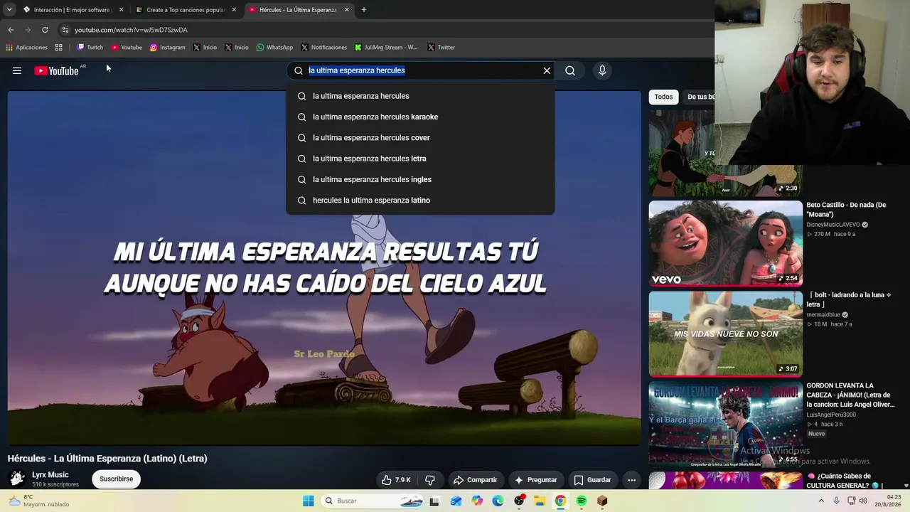The image size is (910, 512).
Task: Subscribe to Lyrx Music via Suscribirse
Action: coord(116,479)
